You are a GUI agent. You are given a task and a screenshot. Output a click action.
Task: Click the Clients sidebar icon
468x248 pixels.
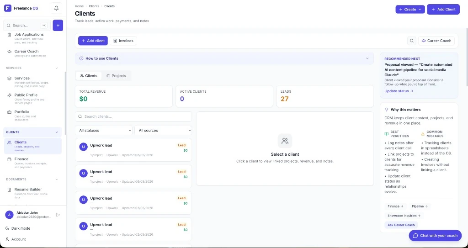[x=10, y=142]
